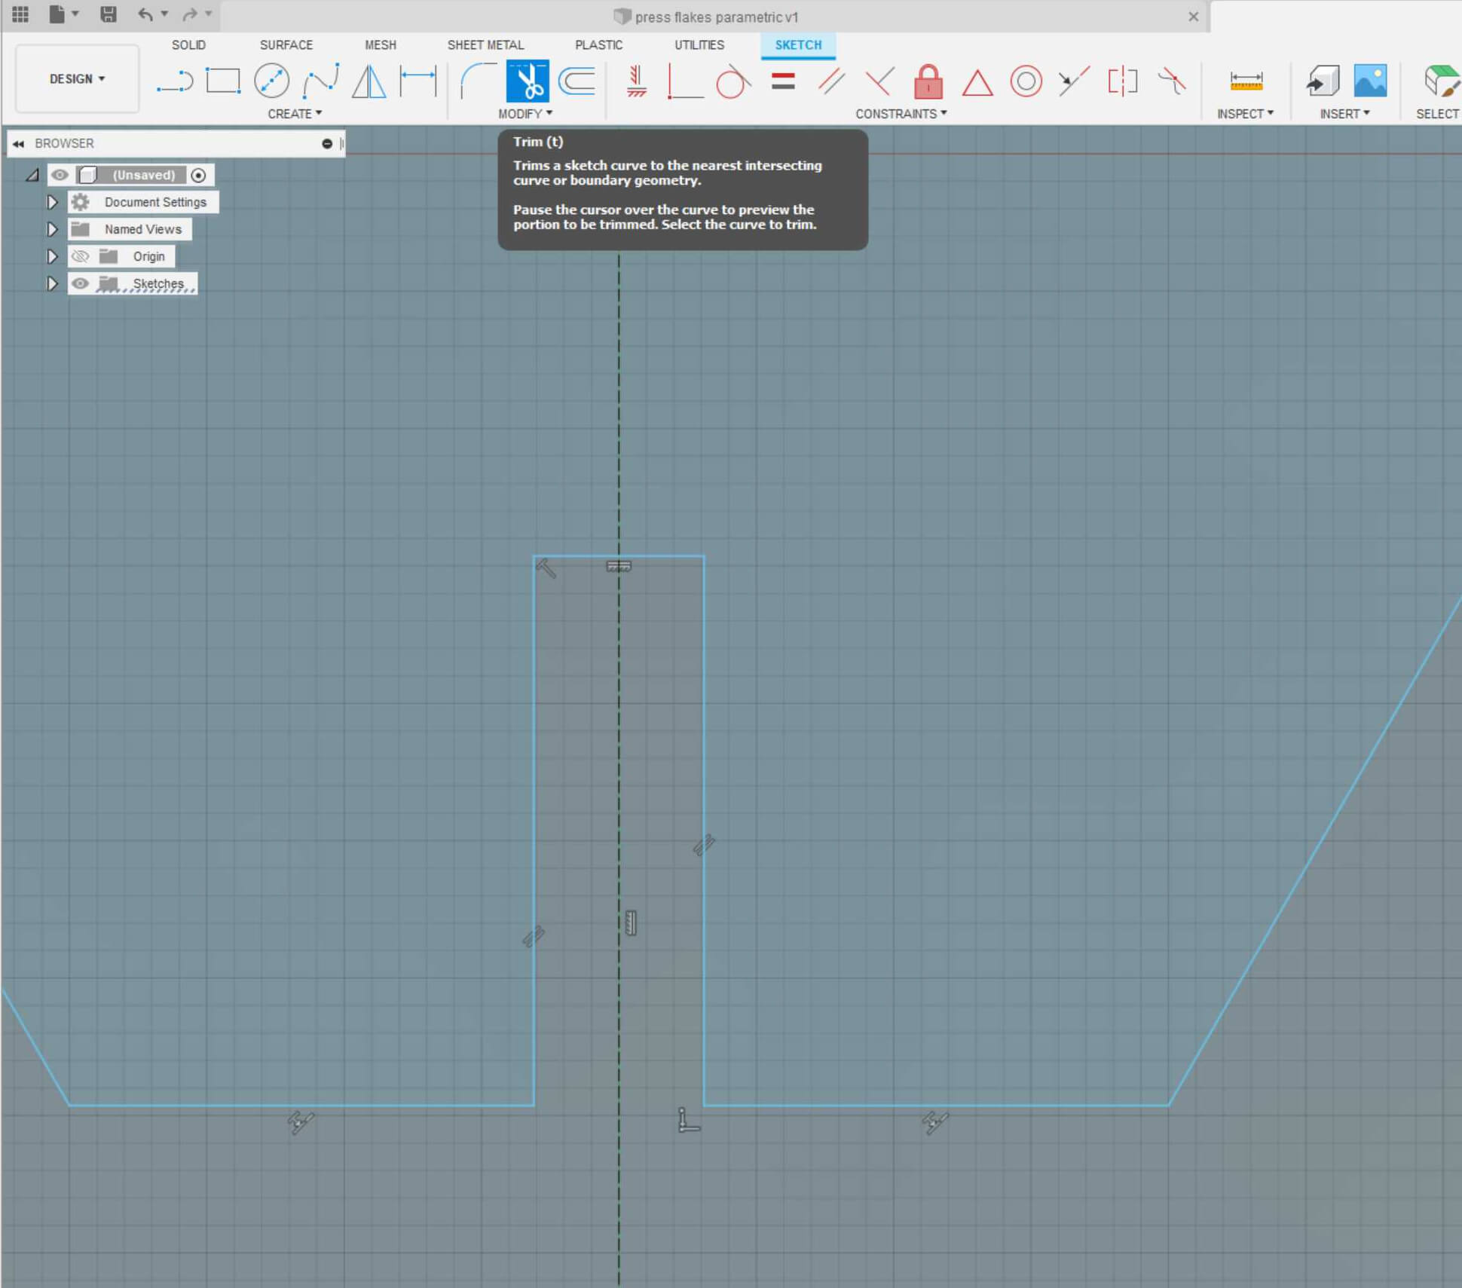1462x1288 pixels.
Task: Switch to the SKETCH tab
Action: 798,44
